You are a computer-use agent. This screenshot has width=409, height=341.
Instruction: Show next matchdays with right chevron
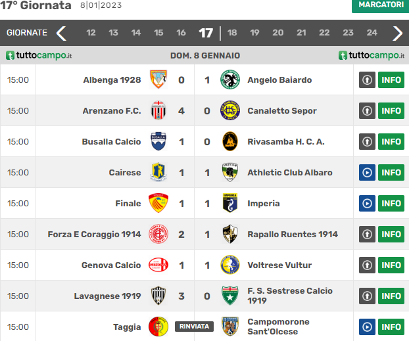click(x=398, y=33)
